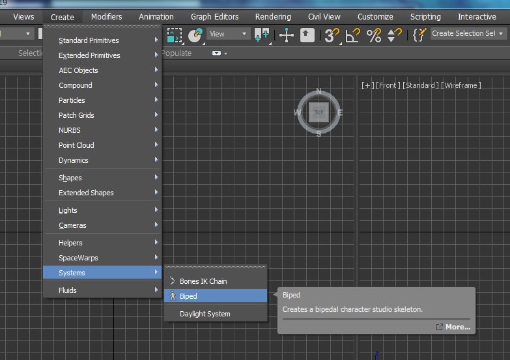Click the Keyboard Shortcut Override icon
This screenshot has height=360, width=510.
coord(307,35)
